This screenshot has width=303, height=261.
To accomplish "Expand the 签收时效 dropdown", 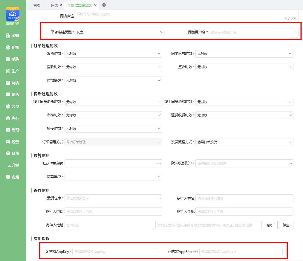I will click(x=244, y=67).
